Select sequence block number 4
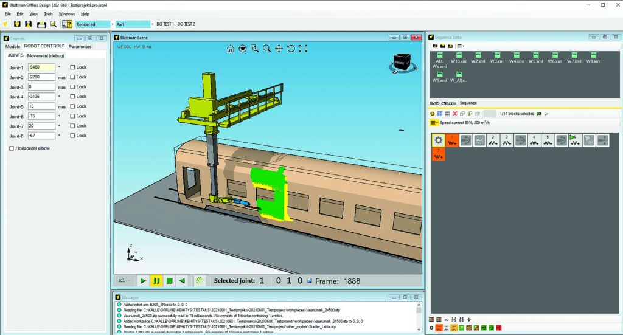623x335 pixels. (534, 140)
